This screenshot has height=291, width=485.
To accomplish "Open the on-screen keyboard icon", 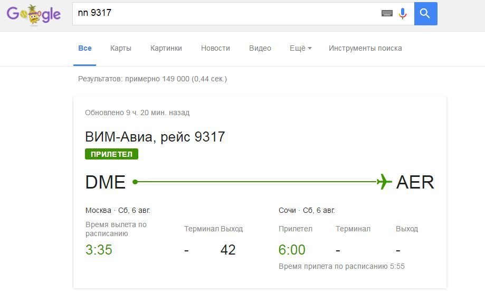I will [x=387, y=13].
